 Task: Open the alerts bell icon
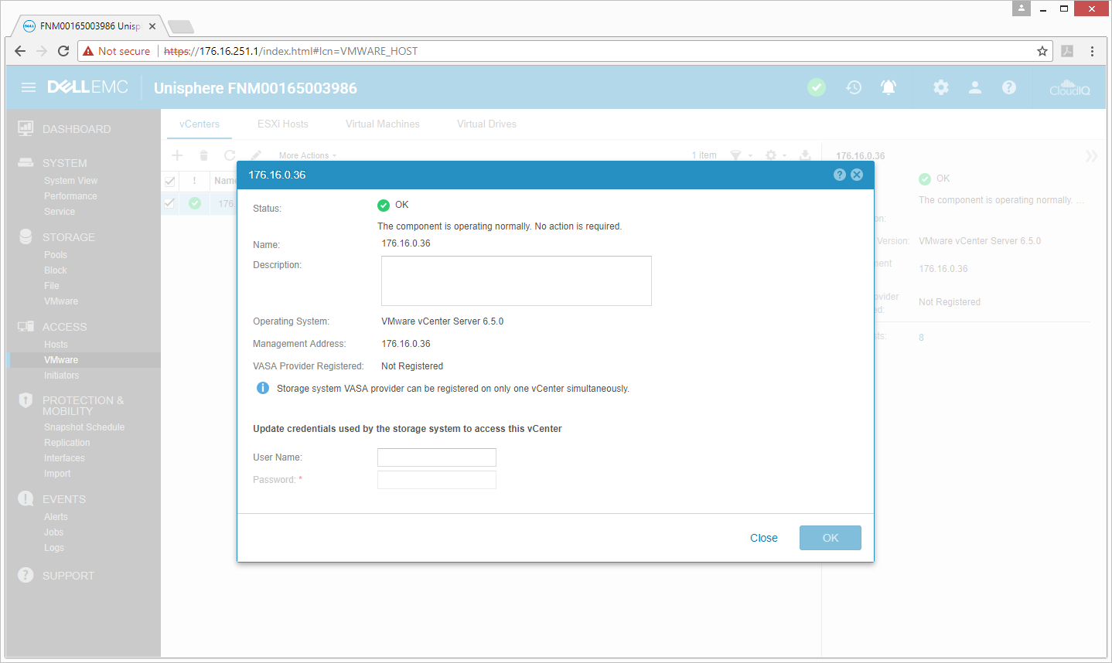pyautogui.click(x=889, y=87)
